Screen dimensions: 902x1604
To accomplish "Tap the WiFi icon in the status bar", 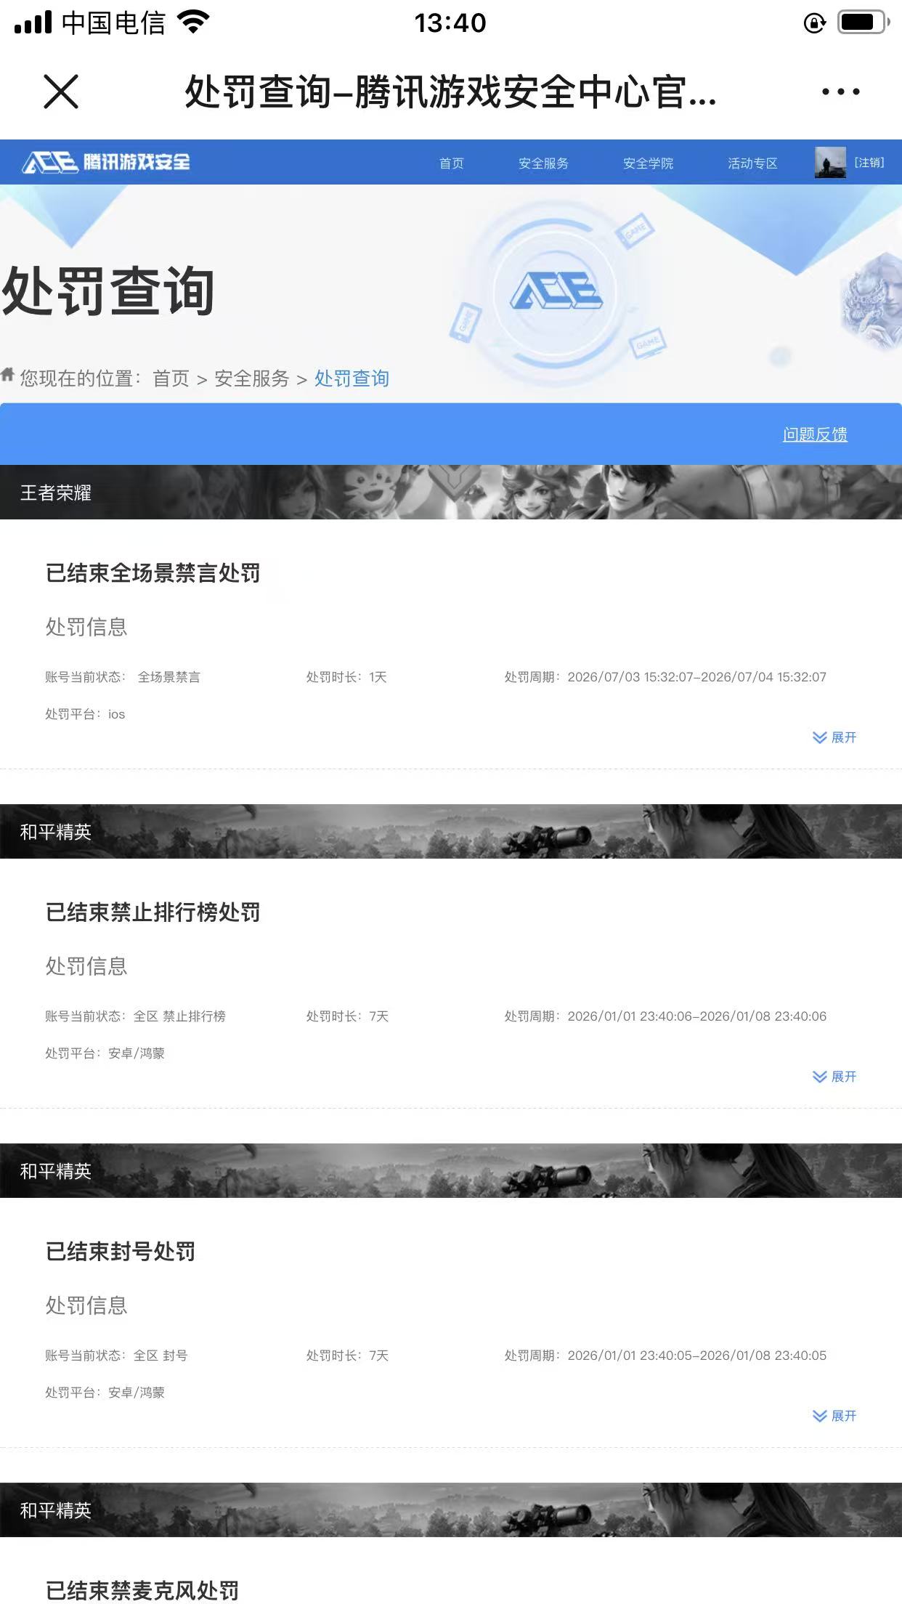I will click(193, 23).
